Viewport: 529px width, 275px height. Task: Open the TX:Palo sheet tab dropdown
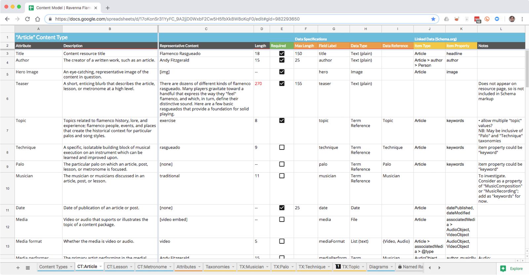pyautogui.click(x=292, y=267)
